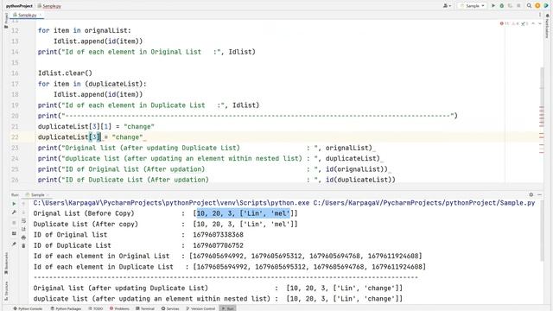Click the pythonProject breadcrumb
Image resolution: width=553 pixels, height=311 pixels.
[19, 6]
